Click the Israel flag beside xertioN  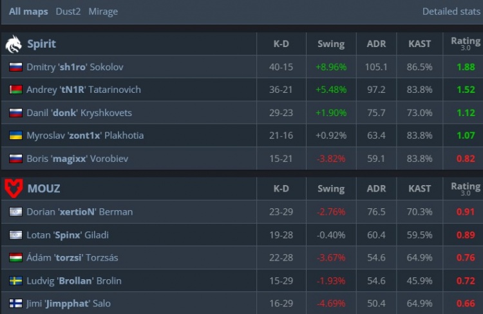coord(15,211)
